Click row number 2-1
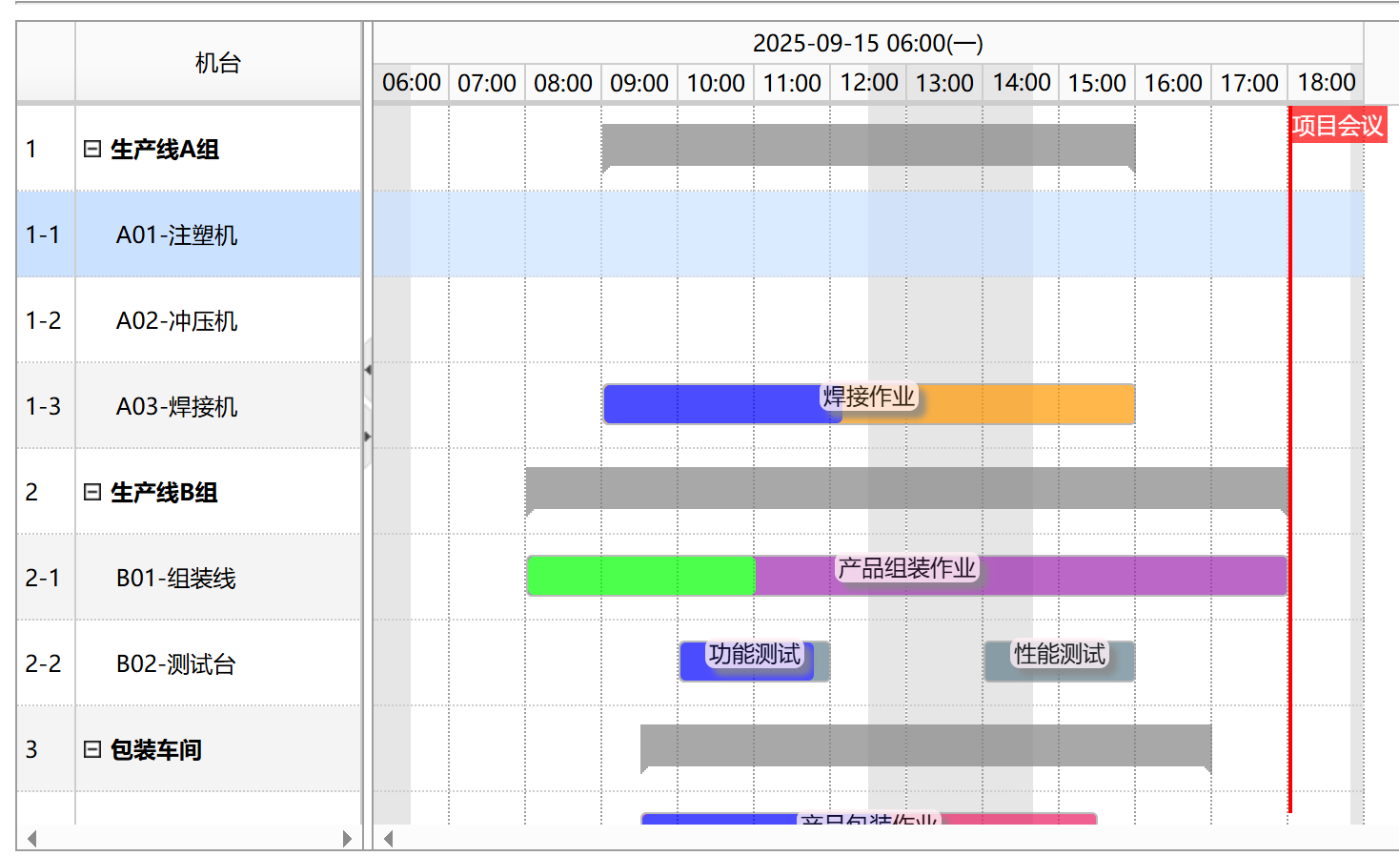Viewport: 1399px width, 856px height. [43, 578]
